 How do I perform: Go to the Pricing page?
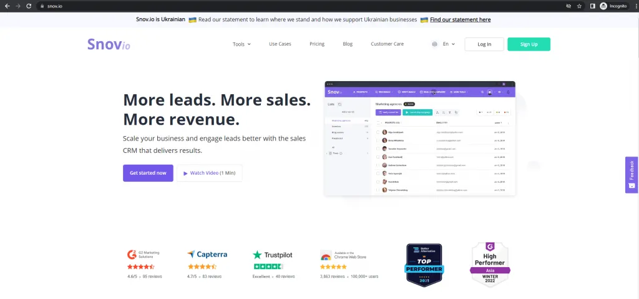point(317,44)
